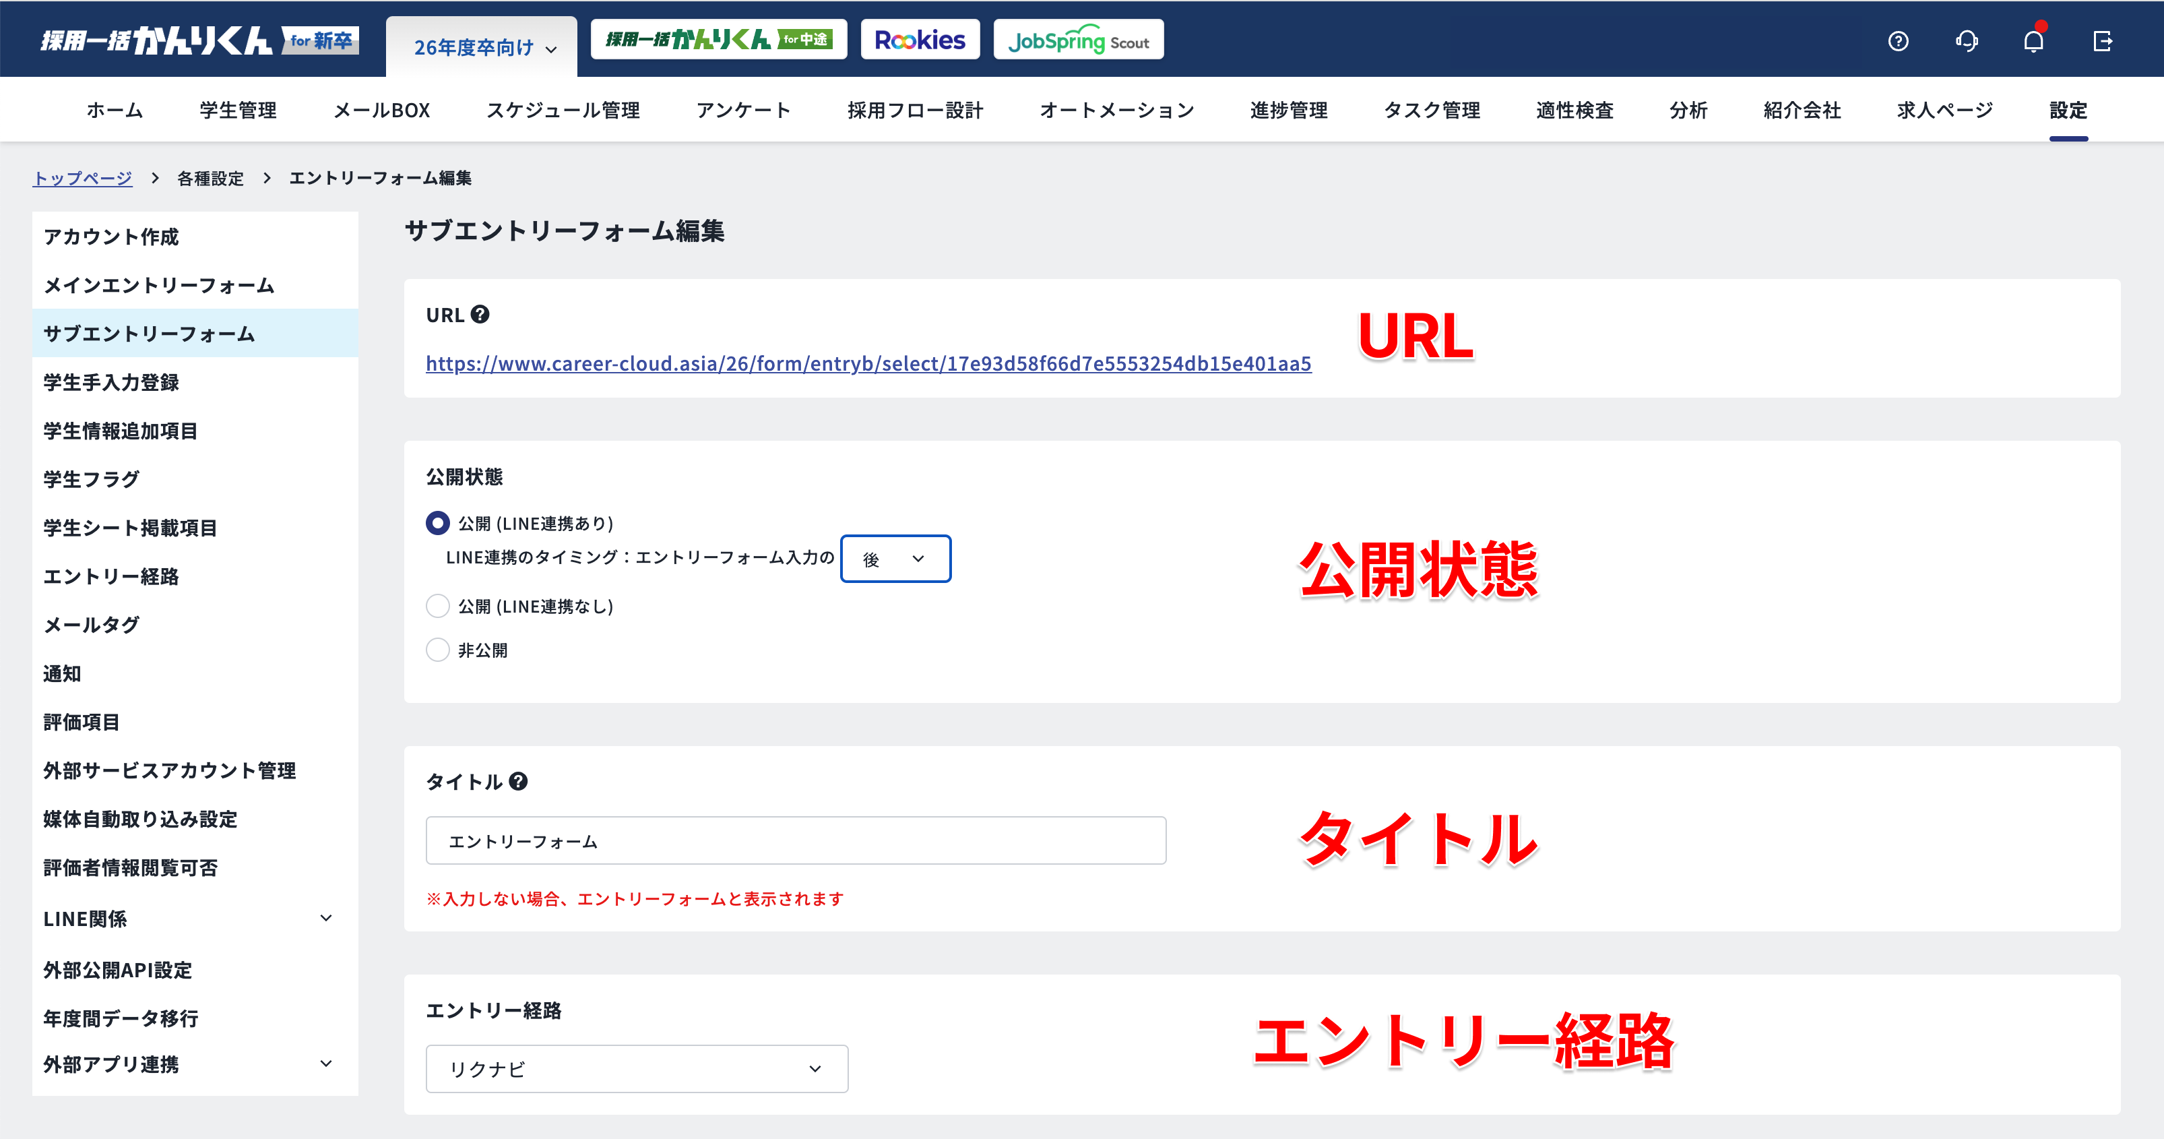
Task: Switch to the 設定 tab
Action: pyautogui.click(x=2068, y=109)
